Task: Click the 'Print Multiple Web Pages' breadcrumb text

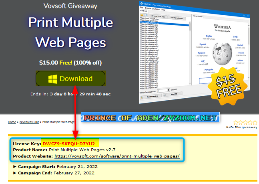Action: (x=58, y=122)
